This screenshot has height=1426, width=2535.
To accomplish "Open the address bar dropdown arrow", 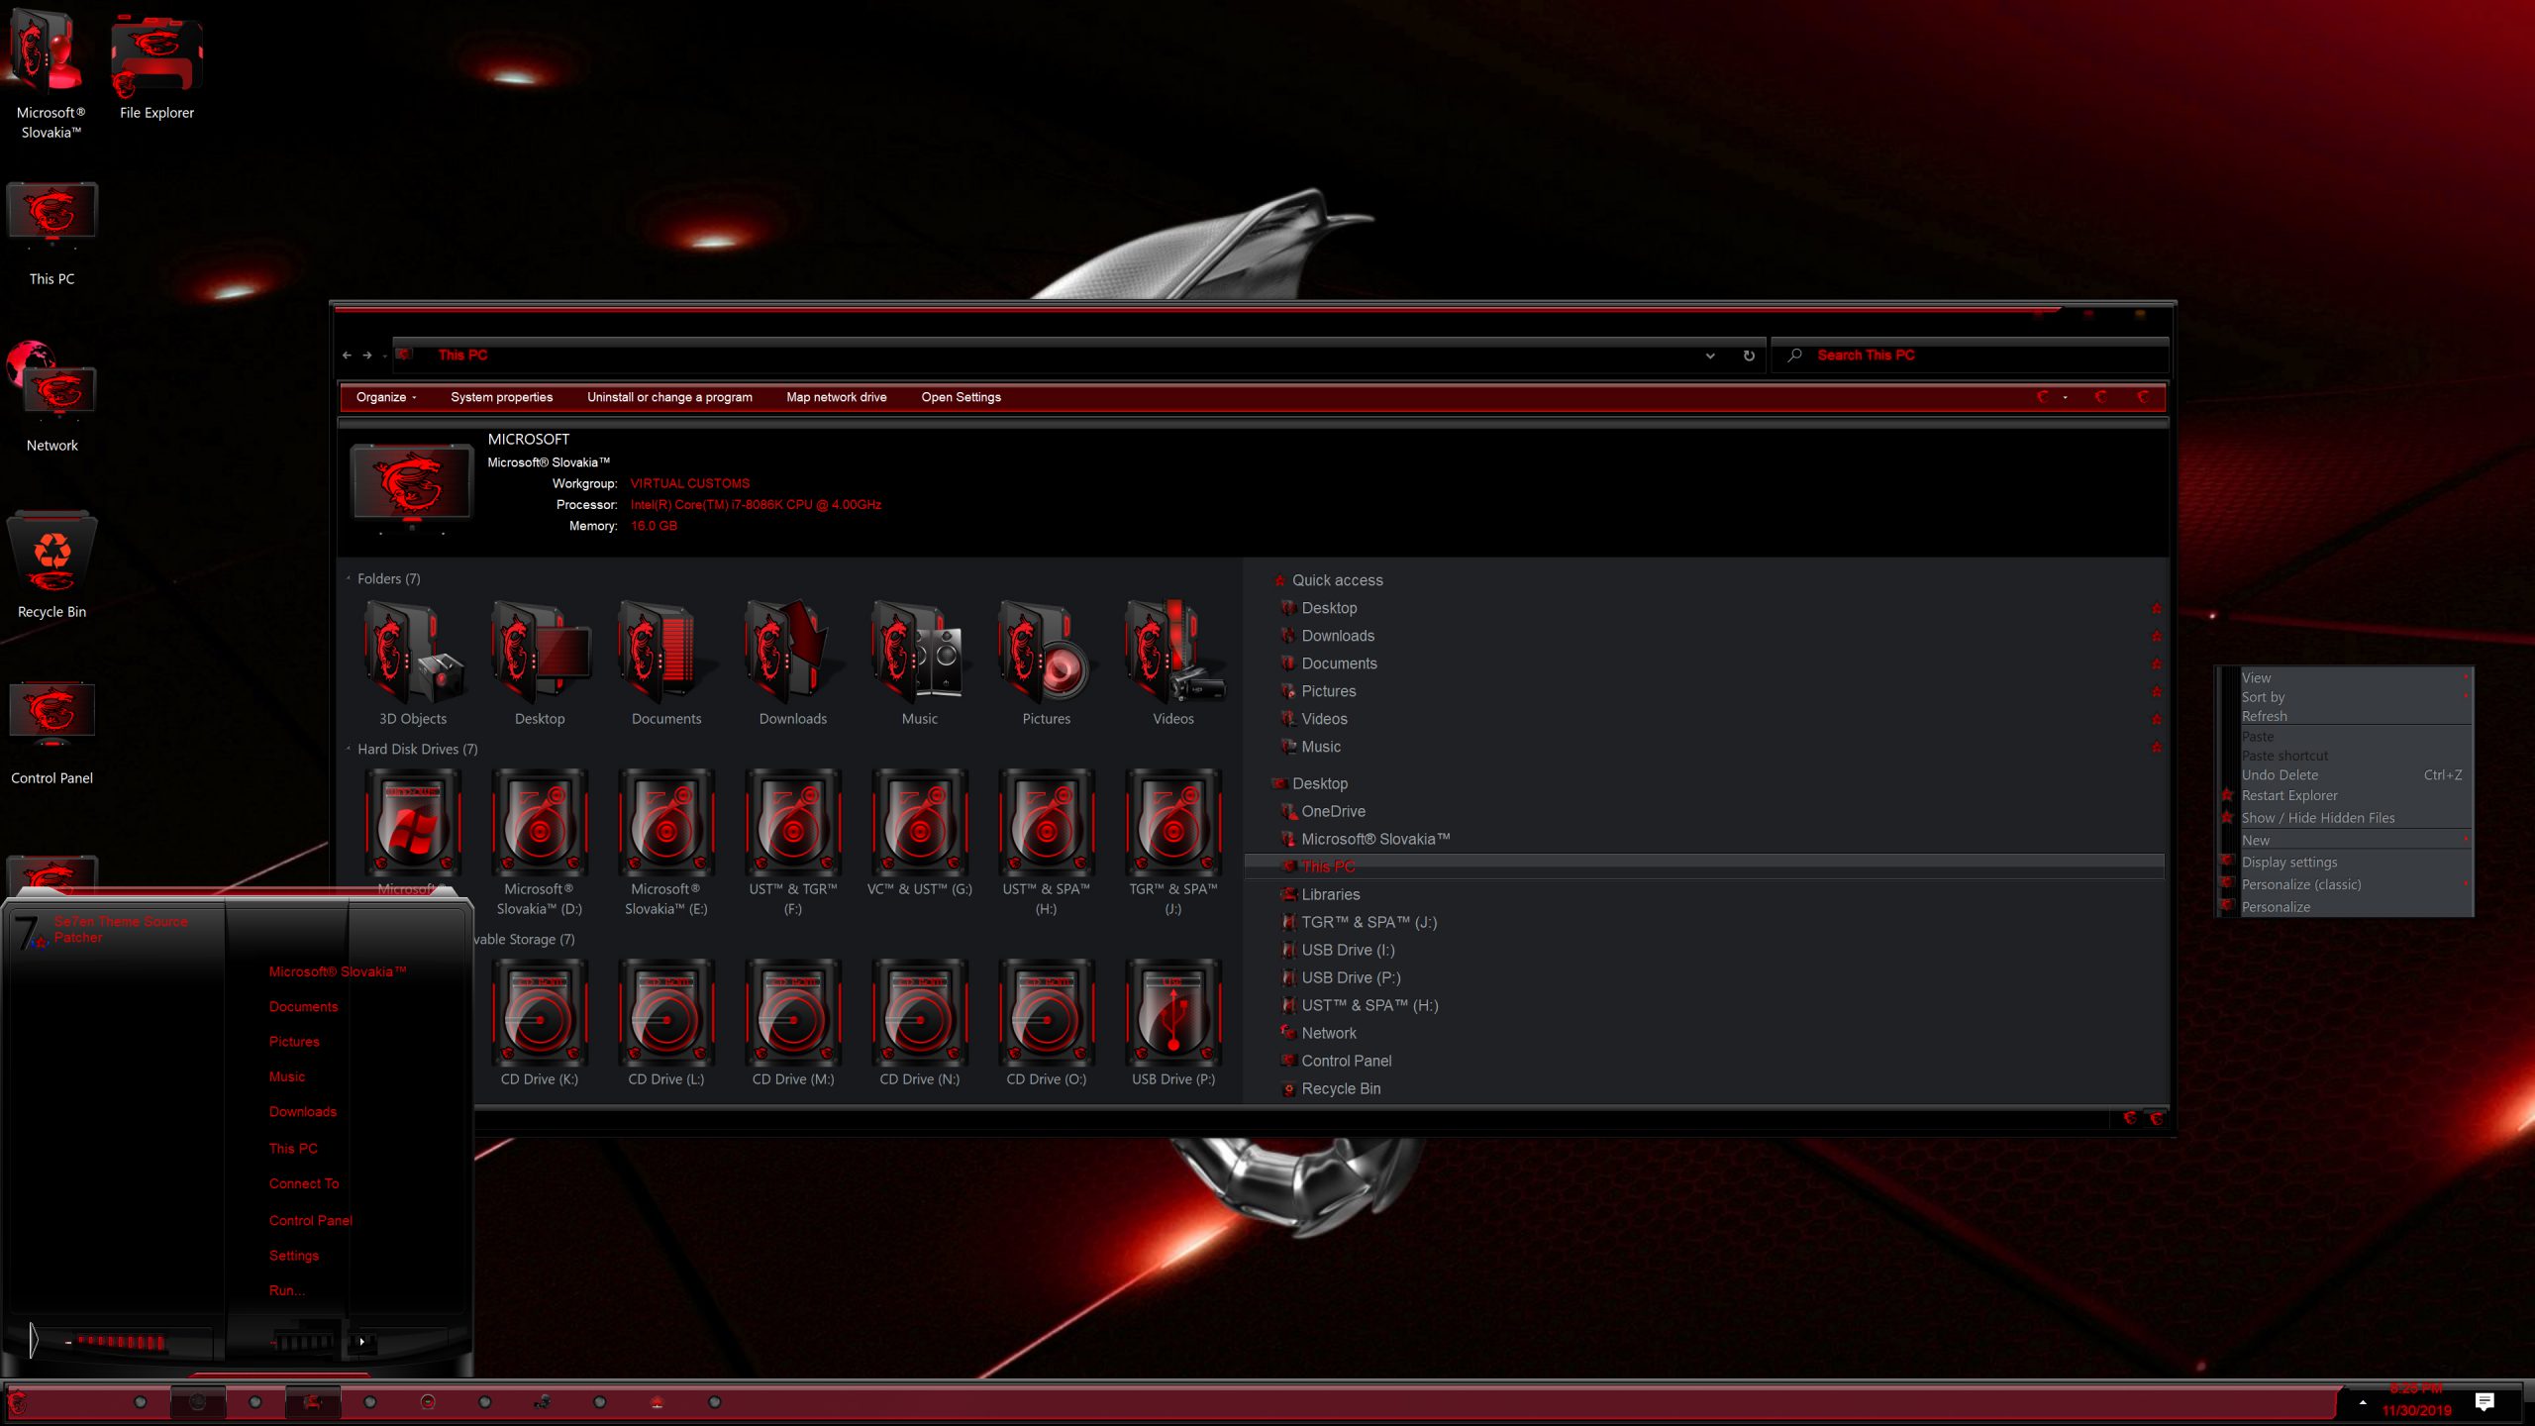I will click(x=1709, y=355).
